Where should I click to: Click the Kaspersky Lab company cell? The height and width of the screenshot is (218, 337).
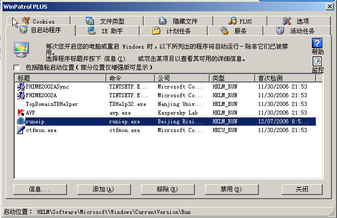[x=178, y=113]
